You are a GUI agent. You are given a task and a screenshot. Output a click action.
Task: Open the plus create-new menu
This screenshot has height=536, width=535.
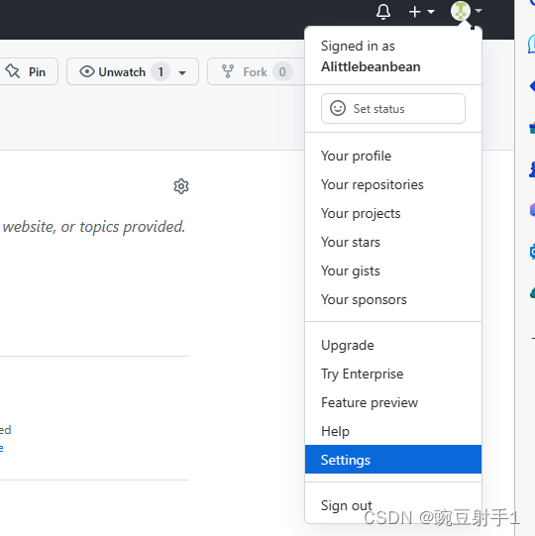[421, 12]
